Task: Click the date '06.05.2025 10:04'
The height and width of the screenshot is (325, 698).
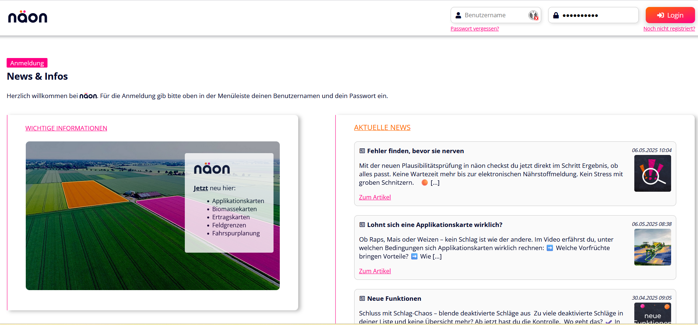Action: [652, 150]
